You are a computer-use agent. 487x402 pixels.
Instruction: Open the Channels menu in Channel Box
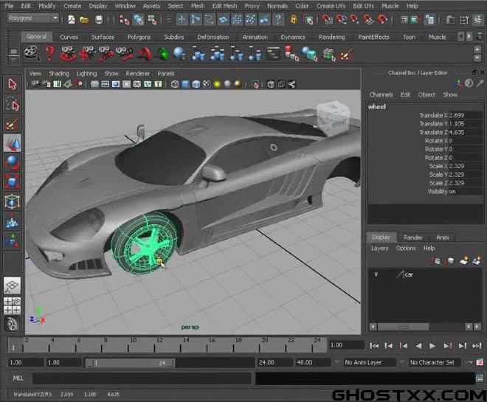(x=381, y=94)
